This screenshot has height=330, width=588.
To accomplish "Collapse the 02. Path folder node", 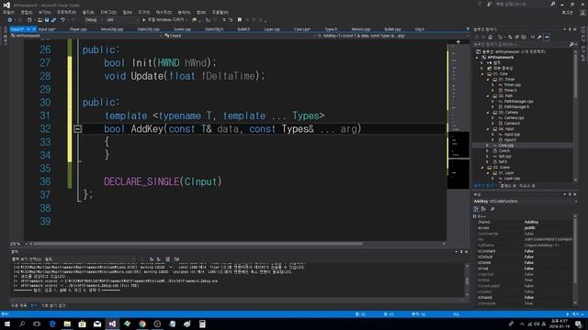I will pos(488,96).
